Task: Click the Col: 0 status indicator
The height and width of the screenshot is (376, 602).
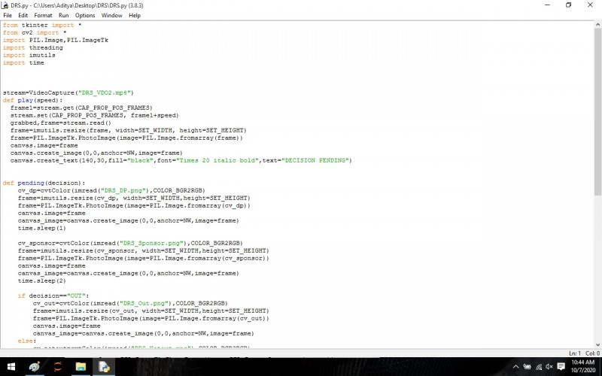Action: [x=592, y=353]
